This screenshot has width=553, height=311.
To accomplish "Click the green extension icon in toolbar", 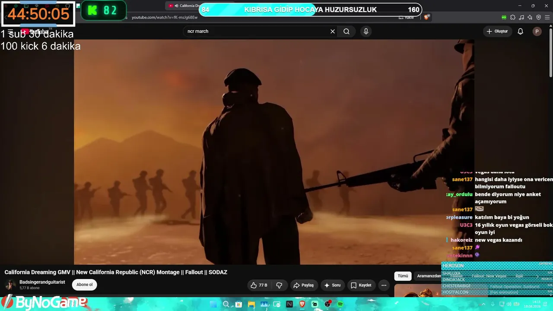I will (x=504, y=17).
